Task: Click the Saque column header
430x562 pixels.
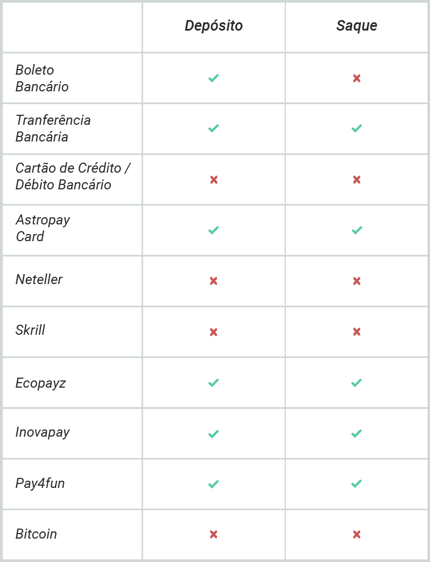Action: pos(357,26)
